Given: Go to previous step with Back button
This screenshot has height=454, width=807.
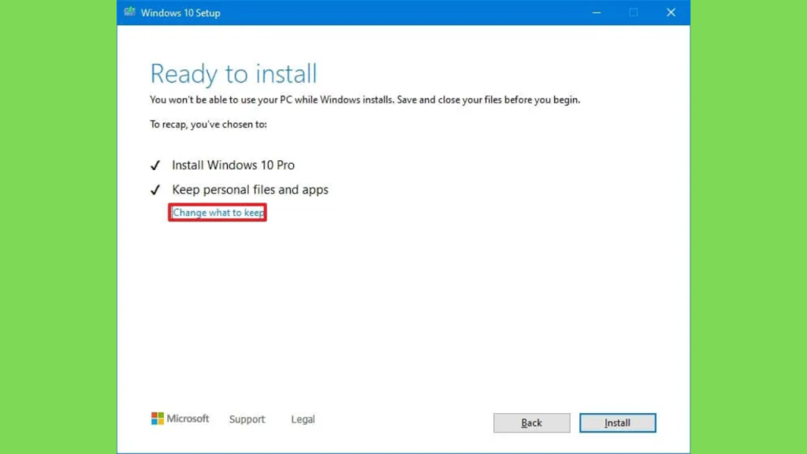Looking at the screenshot, I should (x=531, y=423).
